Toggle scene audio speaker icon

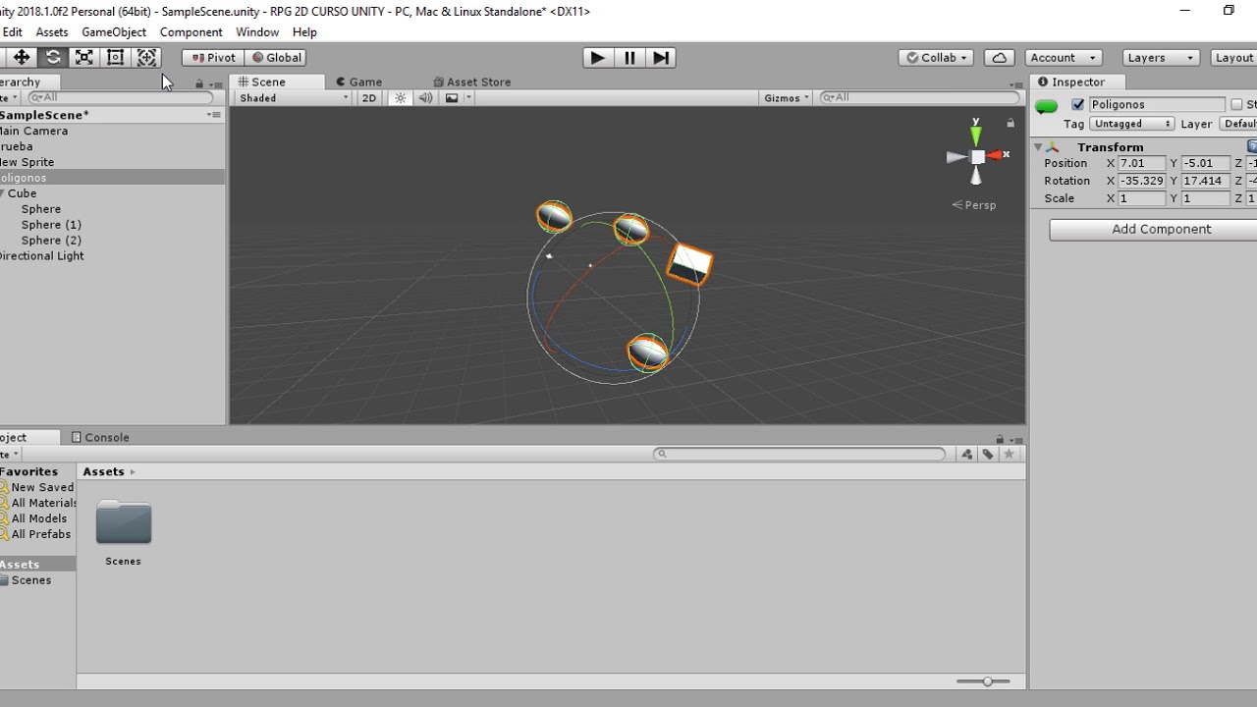click(x=425, y=98)
